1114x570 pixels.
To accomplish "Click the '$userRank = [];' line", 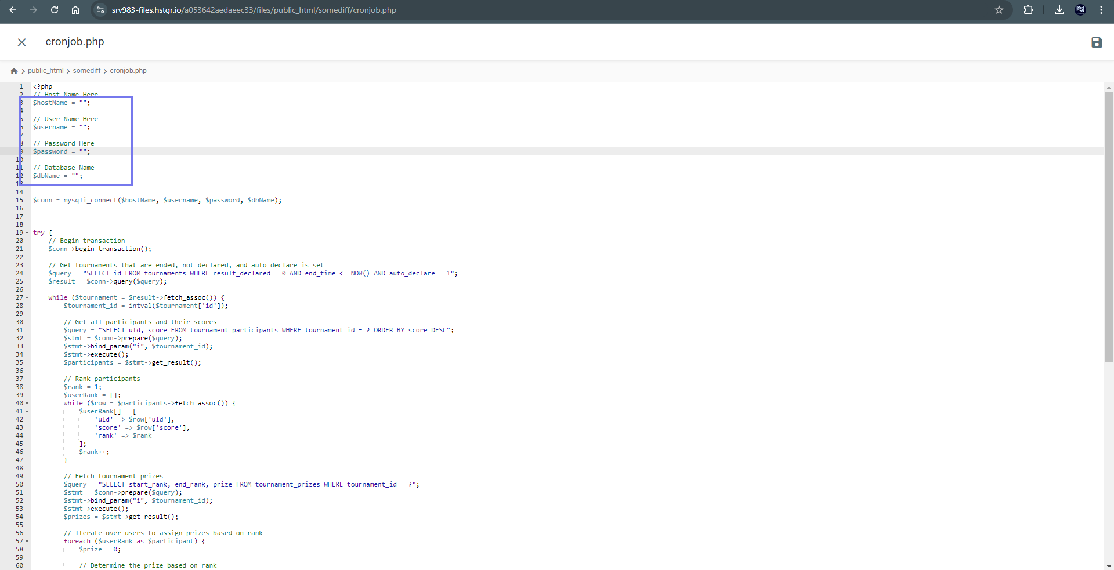I will click(92, 395).
